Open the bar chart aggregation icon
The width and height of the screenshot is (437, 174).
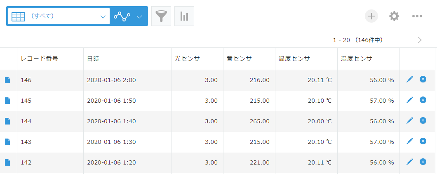click(184, 16)
